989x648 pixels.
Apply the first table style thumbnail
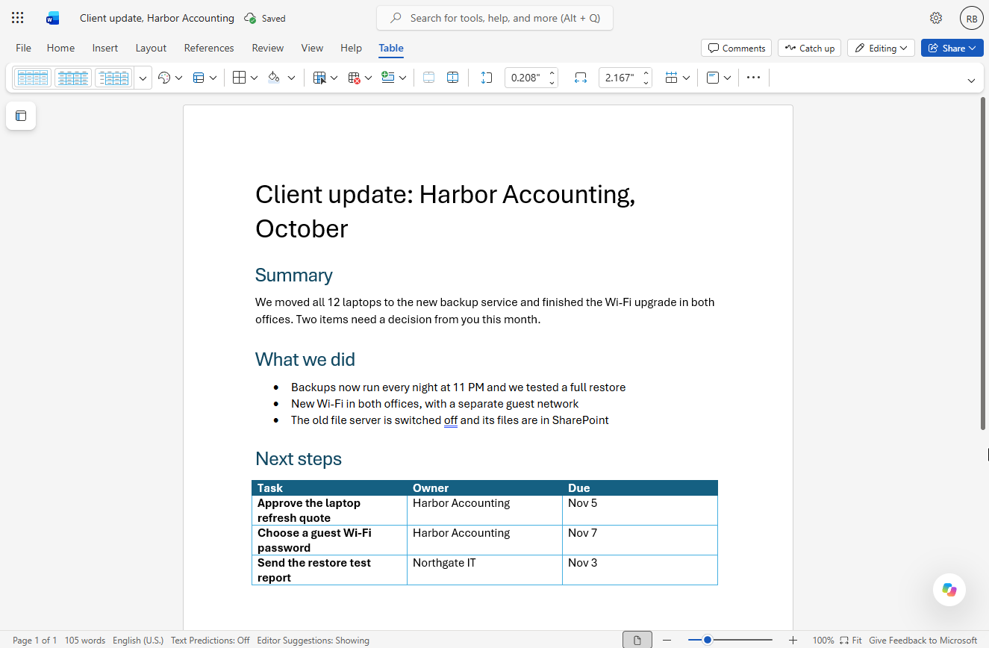pos(33,78)
